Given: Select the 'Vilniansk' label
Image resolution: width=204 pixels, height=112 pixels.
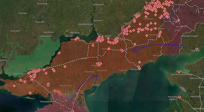Looking at the screenshot, I should click(98, 21).
